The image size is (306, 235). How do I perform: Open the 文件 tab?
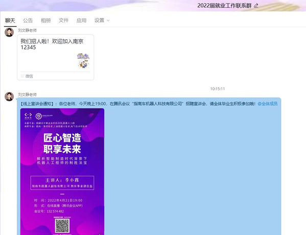click(x=64, y=20)
